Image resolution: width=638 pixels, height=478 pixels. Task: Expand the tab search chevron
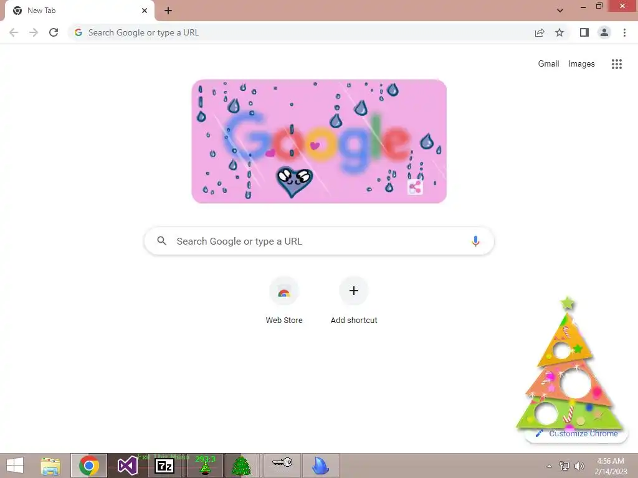[x=560, y=11]
